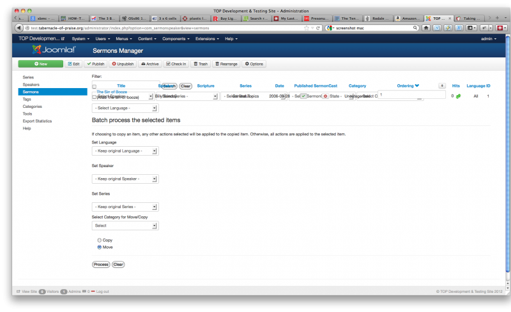The height and width of the screenshot is (312, 511).
Task: Toggle the green published check for Sin of Booze
Action: [x=303, y=96]
